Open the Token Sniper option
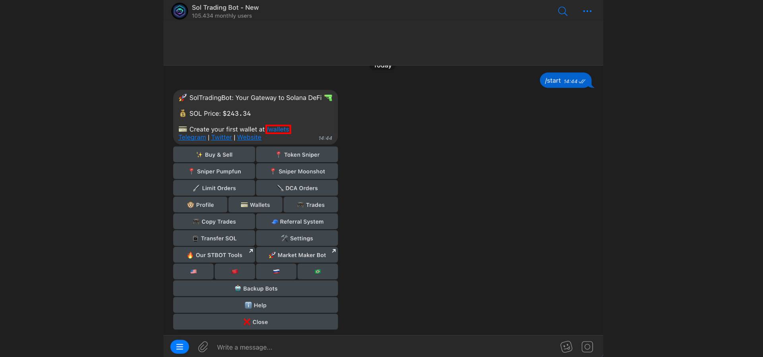 pyautogui.click(x=297, y=155)
